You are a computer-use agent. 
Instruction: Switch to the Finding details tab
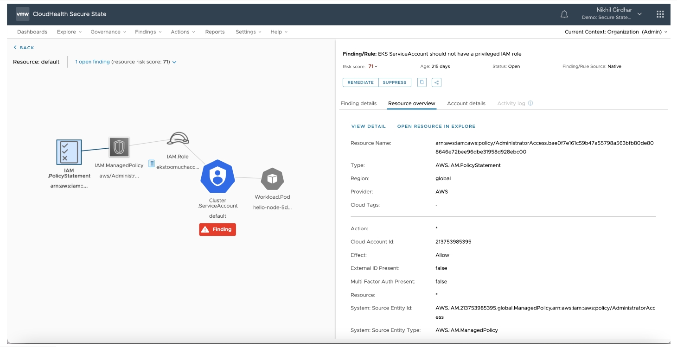358,103
